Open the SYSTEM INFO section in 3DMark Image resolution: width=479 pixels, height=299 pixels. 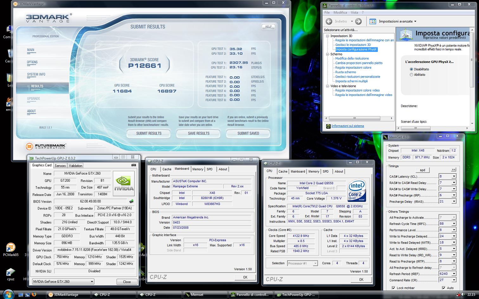pos(36,74)
